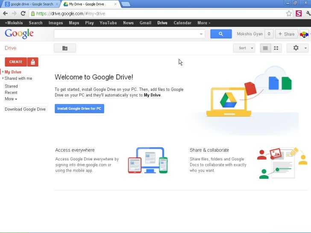Viewport: 311px width, 233px height.
Task: Open the Chrome wrench menu
Action: click(308, 14)
